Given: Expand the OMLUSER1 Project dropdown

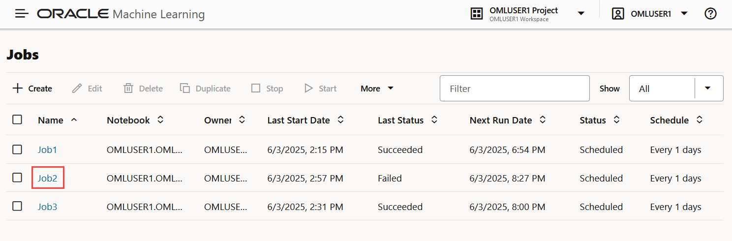Looking at the screenshot, I should tap(581, 14).
